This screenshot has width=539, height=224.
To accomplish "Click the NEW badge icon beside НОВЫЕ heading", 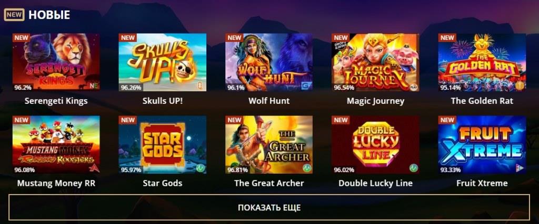I will coord(14,15).
